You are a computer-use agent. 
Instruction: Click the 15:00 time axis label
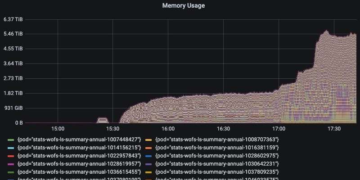(x=58, y=129)
